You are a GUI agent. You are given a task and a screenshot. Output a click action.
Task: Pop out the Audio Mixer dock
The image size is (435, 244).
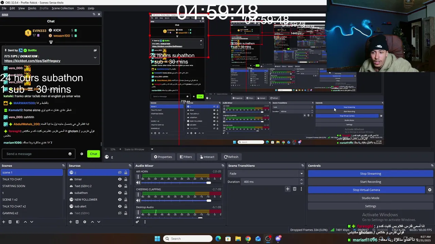223,166
